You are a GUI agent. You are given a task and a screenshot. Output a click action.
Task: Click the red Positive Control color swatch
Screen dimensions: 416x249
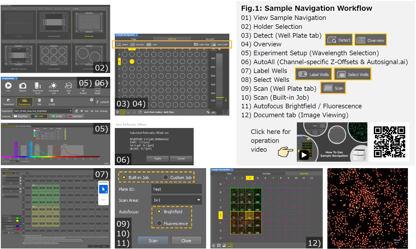(18, 229)
